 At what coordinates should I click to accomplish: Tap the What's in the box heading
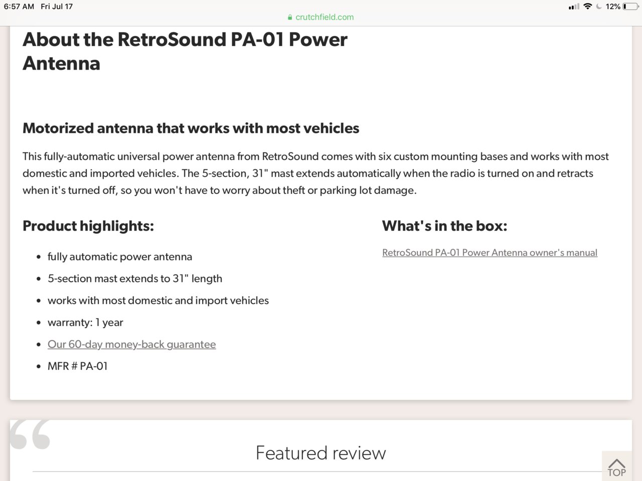tap(444, 226)
